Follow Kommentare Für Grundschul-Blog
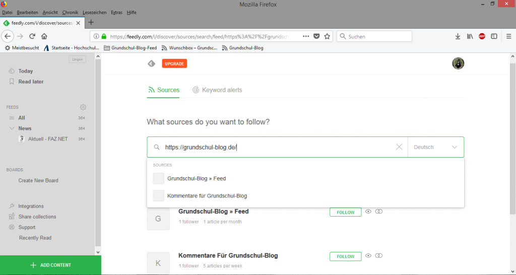 tap(345, 256)
